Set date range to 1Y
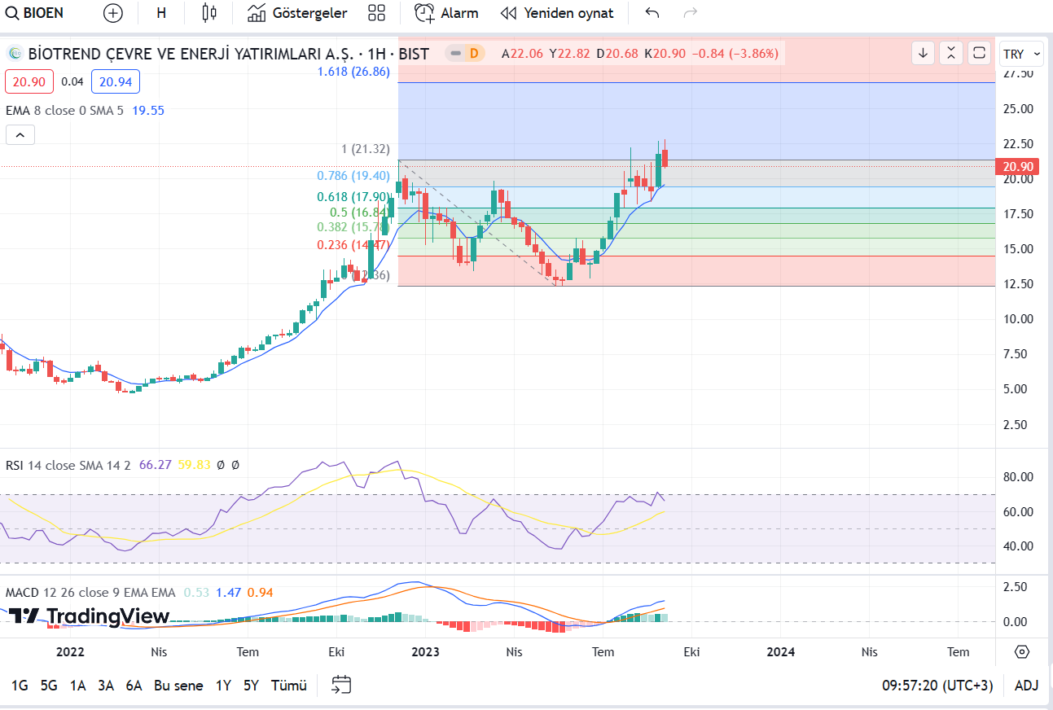The width and height of the screenshot is (1053, 710). 223,686
